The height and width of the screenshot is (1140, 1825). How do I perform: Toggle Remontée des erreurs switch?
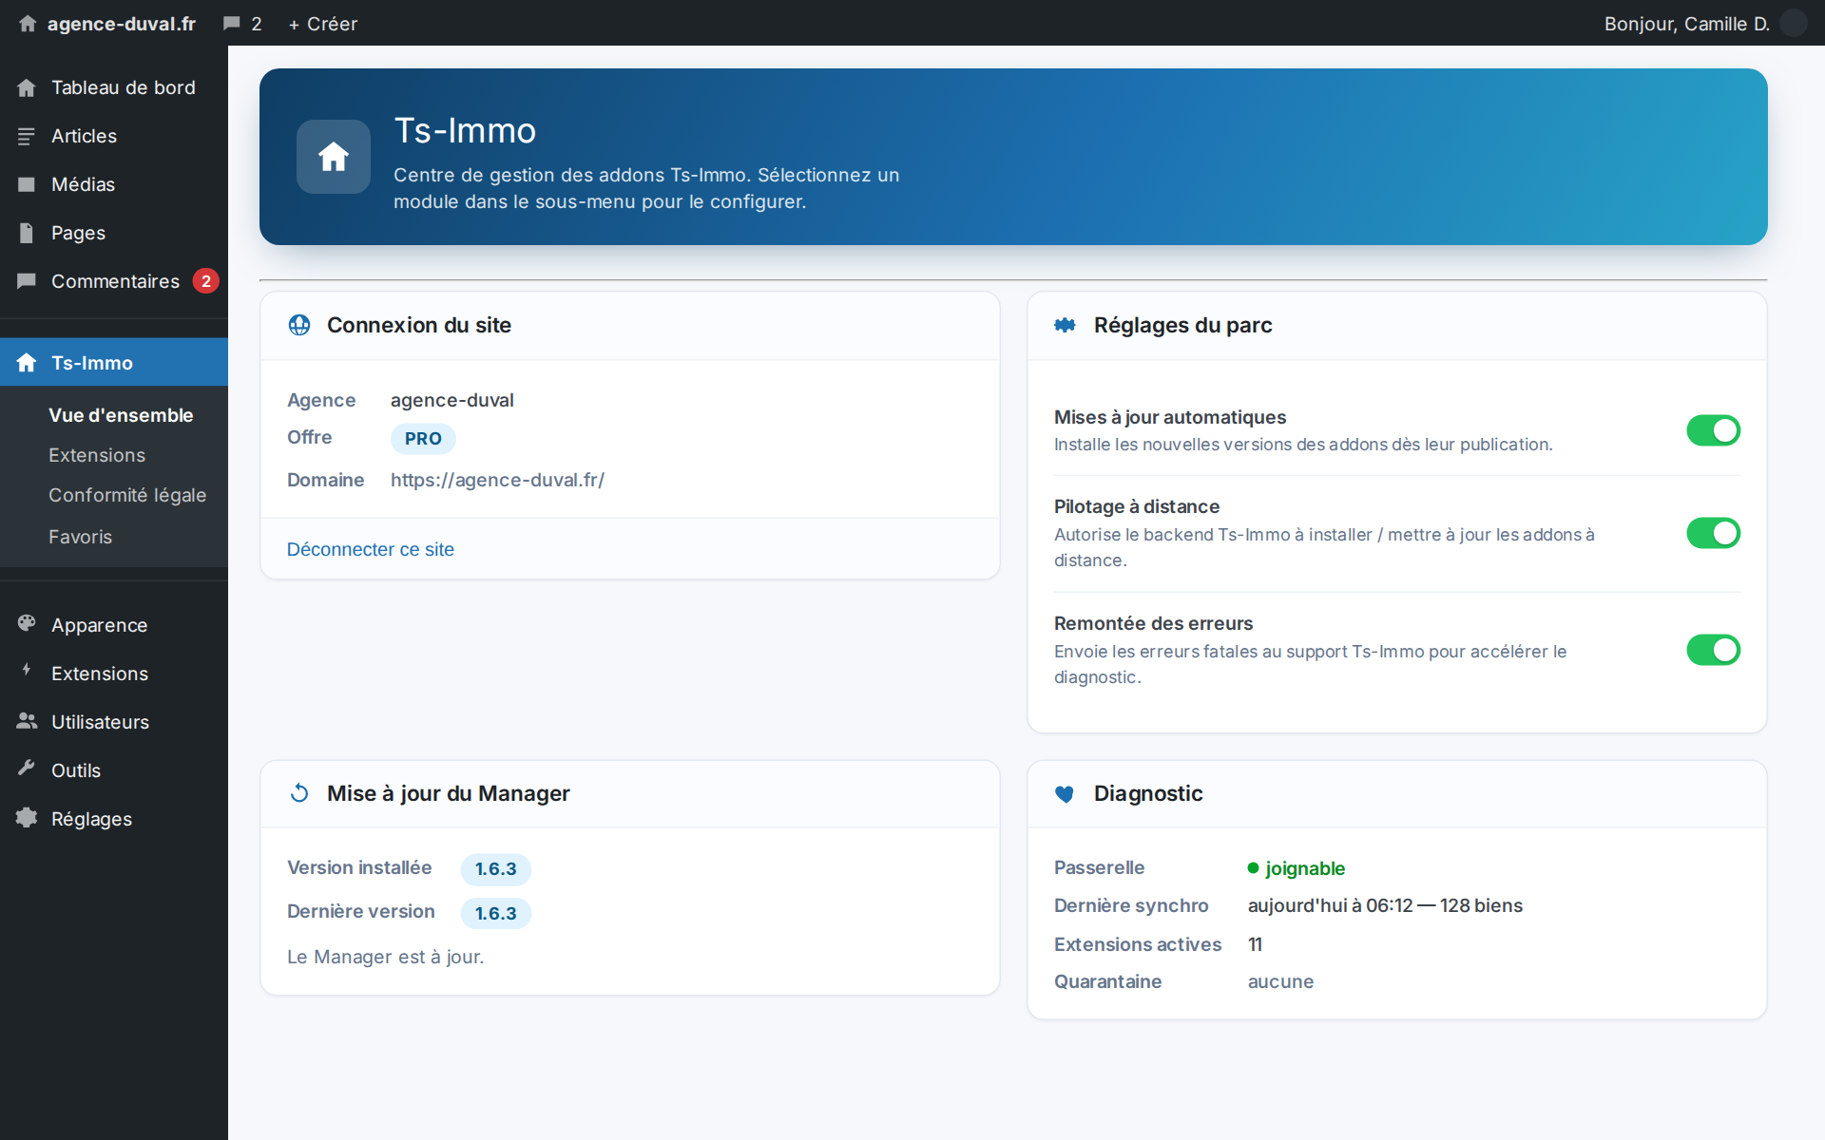1713,650
